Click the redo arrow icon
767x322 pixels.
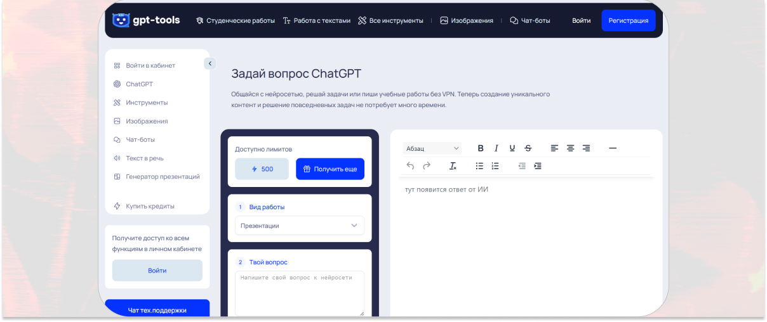click(x=427, y=166)
